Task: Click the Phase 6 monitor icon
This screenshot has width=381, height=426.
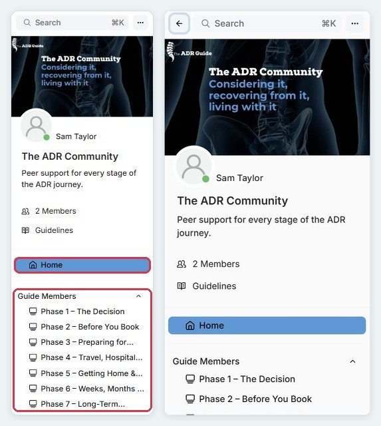Action: [x=33, y=389]
